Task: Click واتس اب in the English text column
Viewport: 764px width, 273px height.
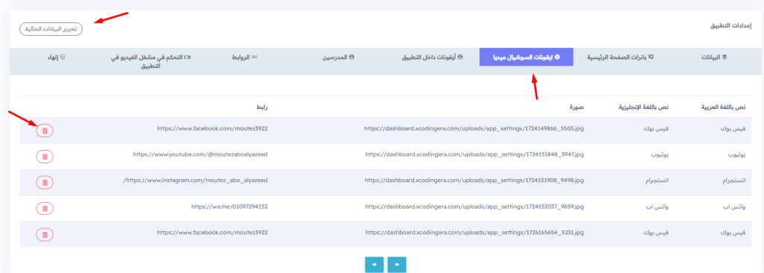Action: [x=658, y=207]
